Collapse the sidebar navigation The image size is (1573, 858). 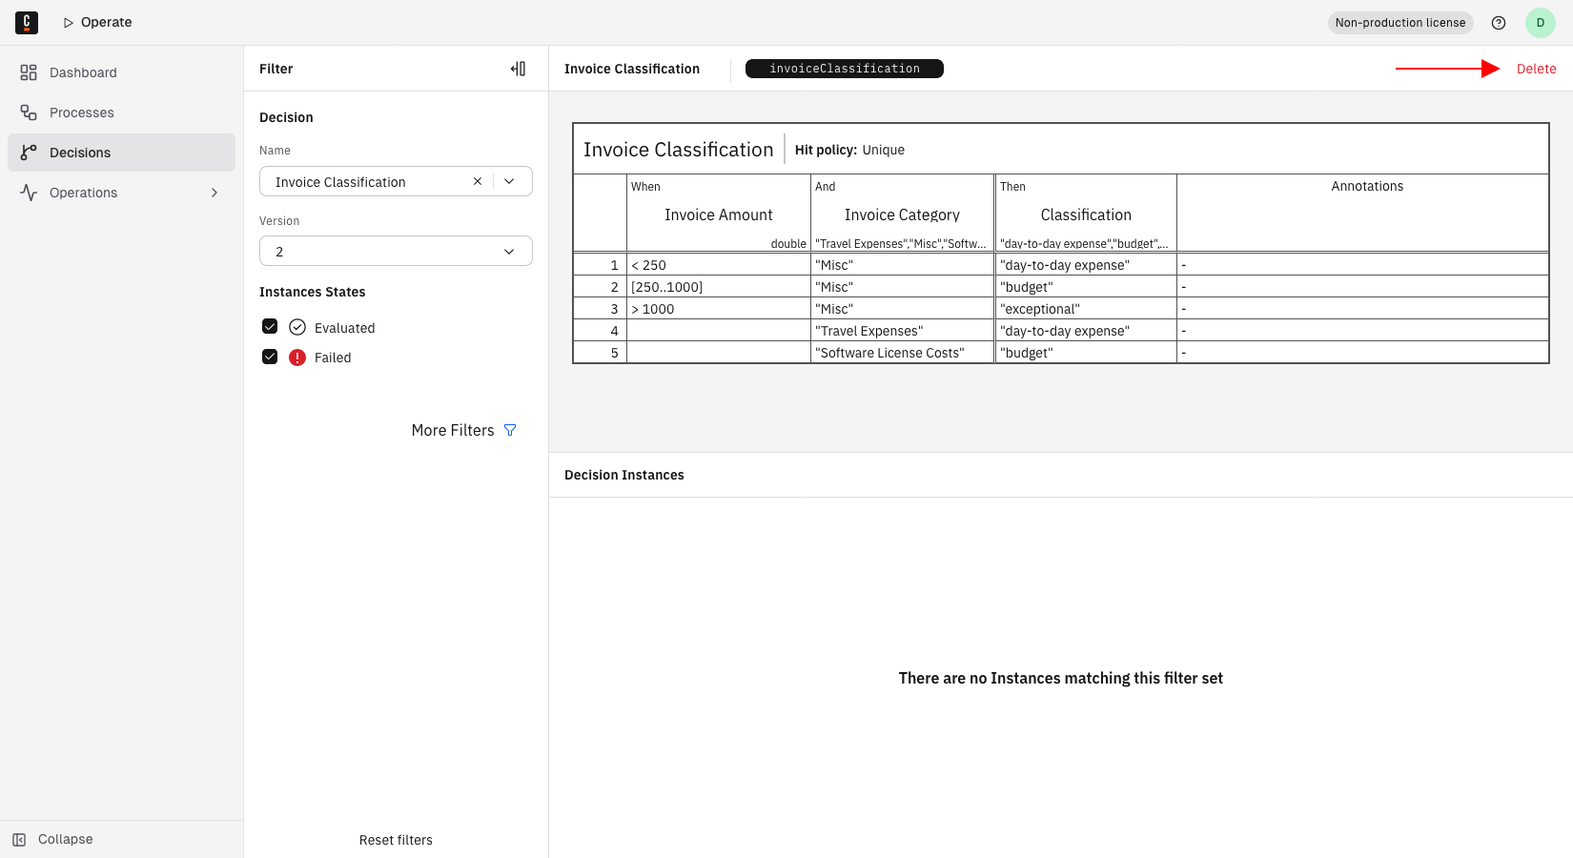point(121,839)
